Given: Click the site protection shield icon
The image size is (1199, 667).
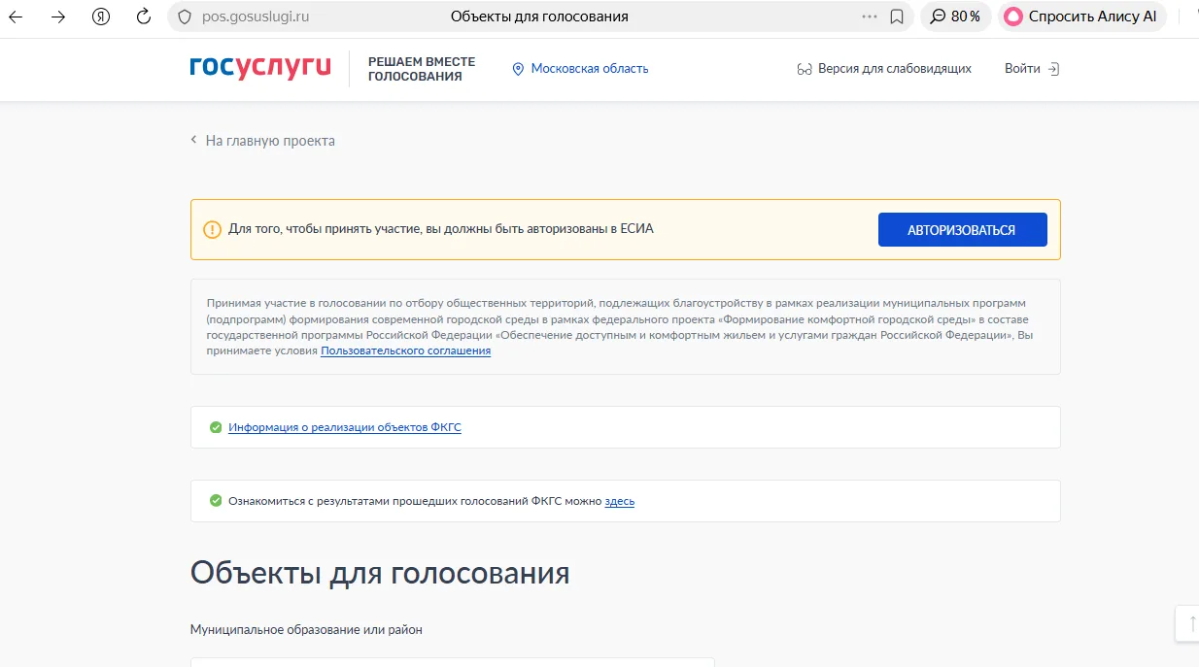Looking at the screenshot, I should 186,17.
